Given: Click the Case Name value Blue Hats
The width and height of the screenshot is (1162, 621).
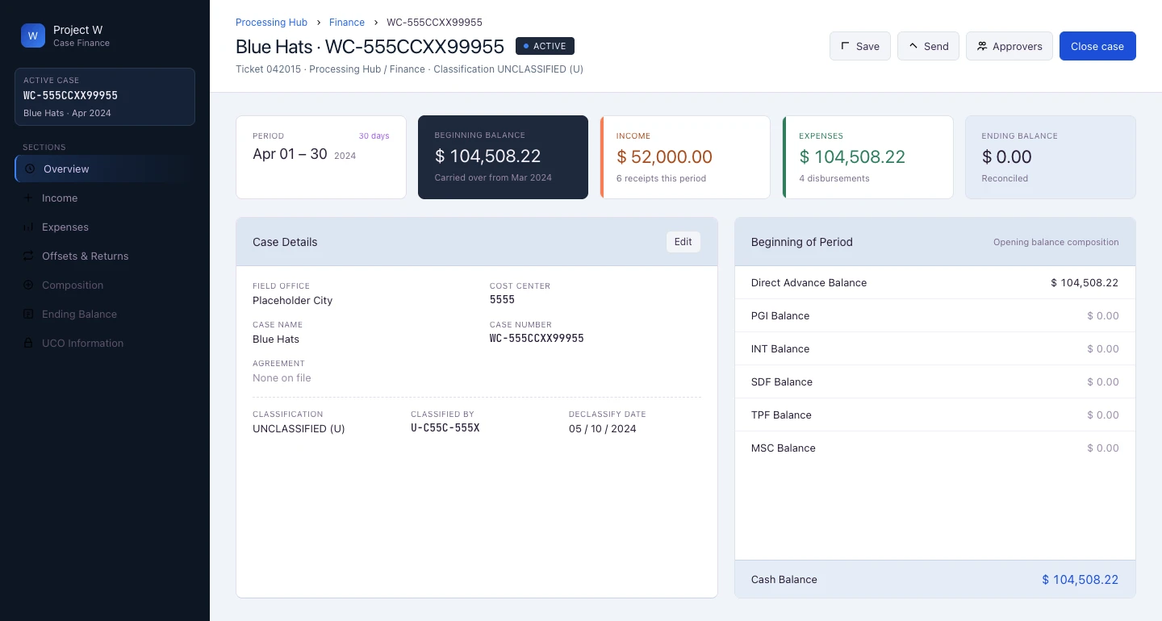Looking at the screenshot, I should [x=276, y=340].
